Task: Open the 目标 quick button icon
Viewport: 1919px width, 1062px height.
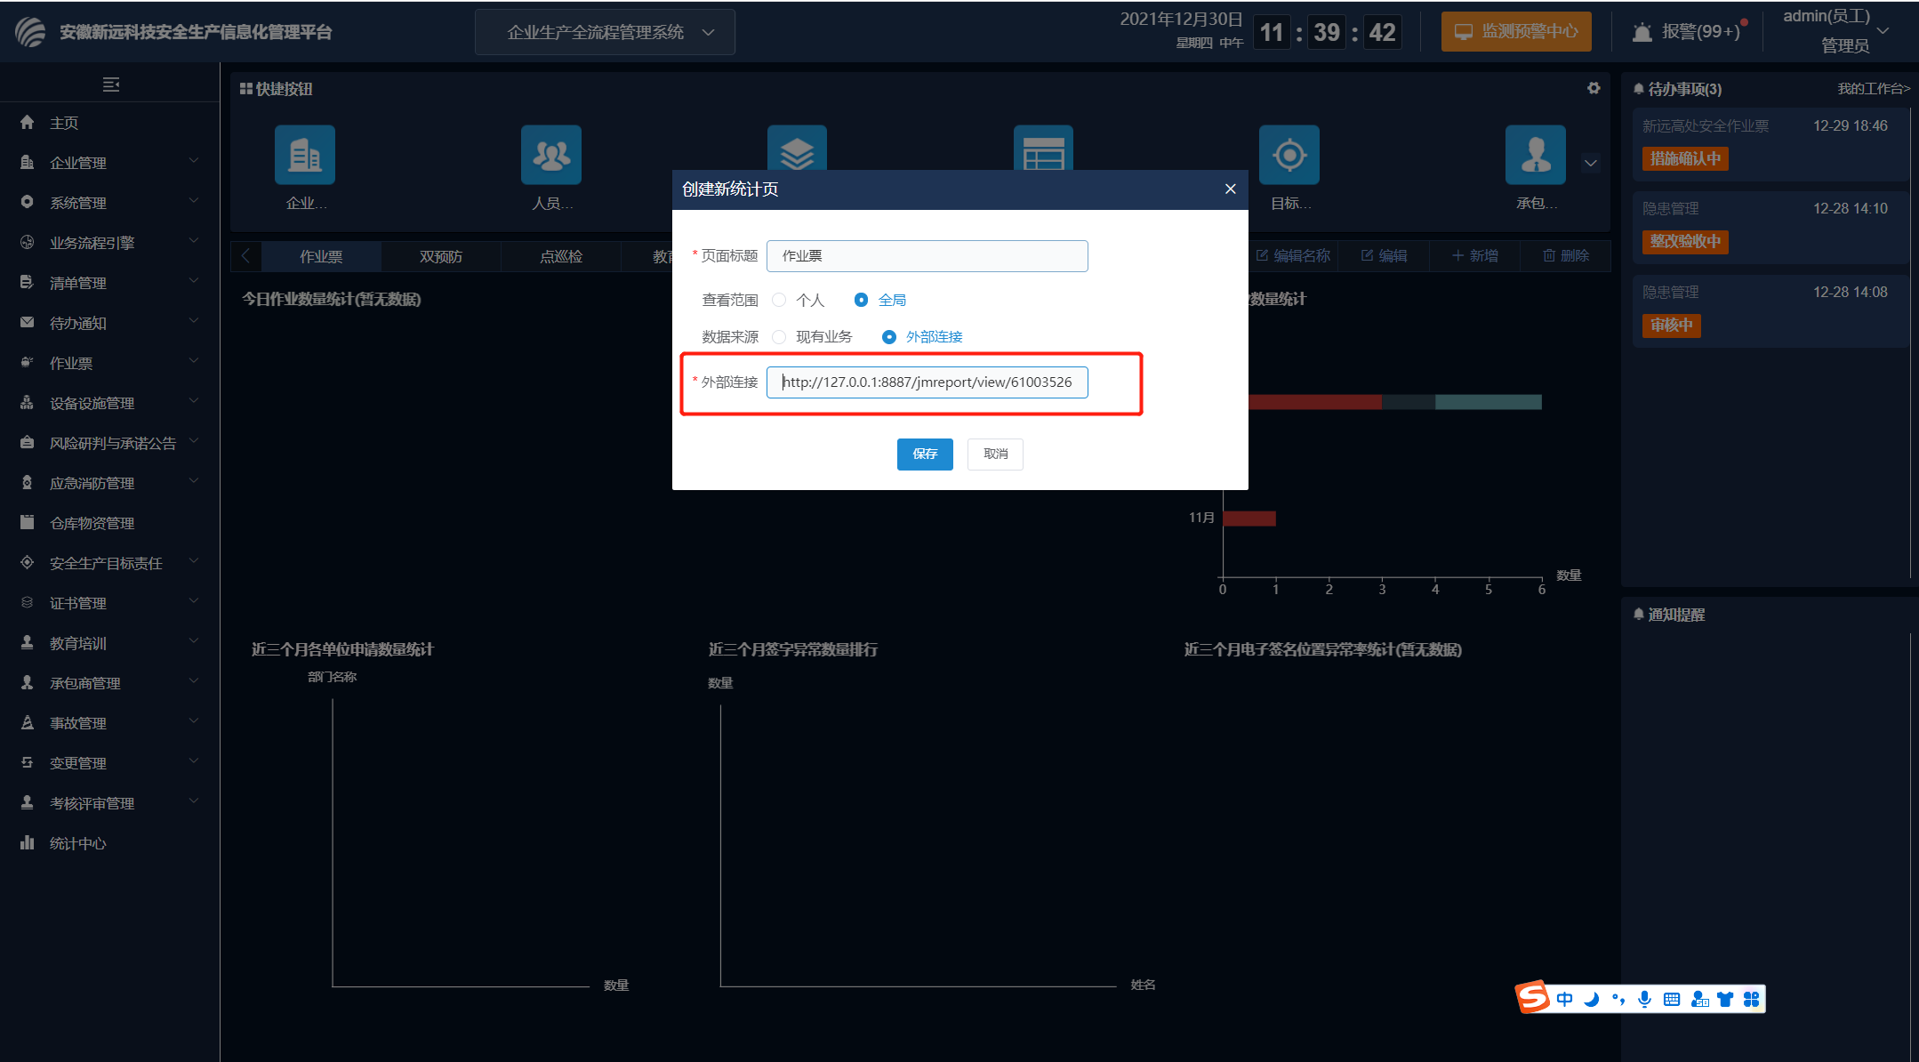Action: click(1289, 155)
